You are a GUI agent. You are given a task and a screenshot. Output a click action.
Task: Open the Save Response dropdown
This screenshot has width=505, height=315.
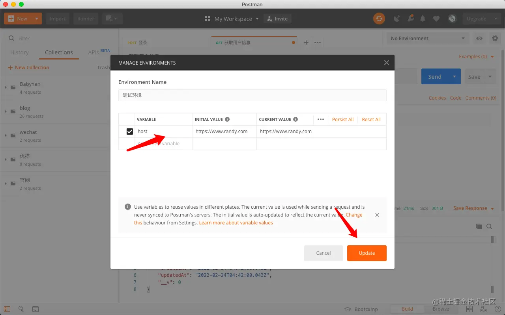click(x=473, y=208)
